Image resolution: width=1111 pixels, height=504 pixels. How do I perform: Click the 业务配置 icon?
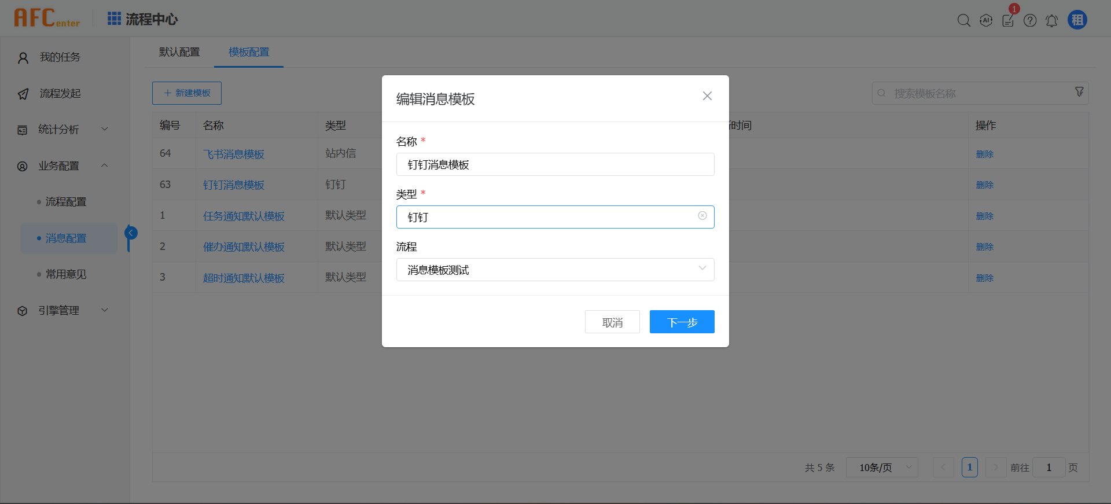tap(23, 167)
